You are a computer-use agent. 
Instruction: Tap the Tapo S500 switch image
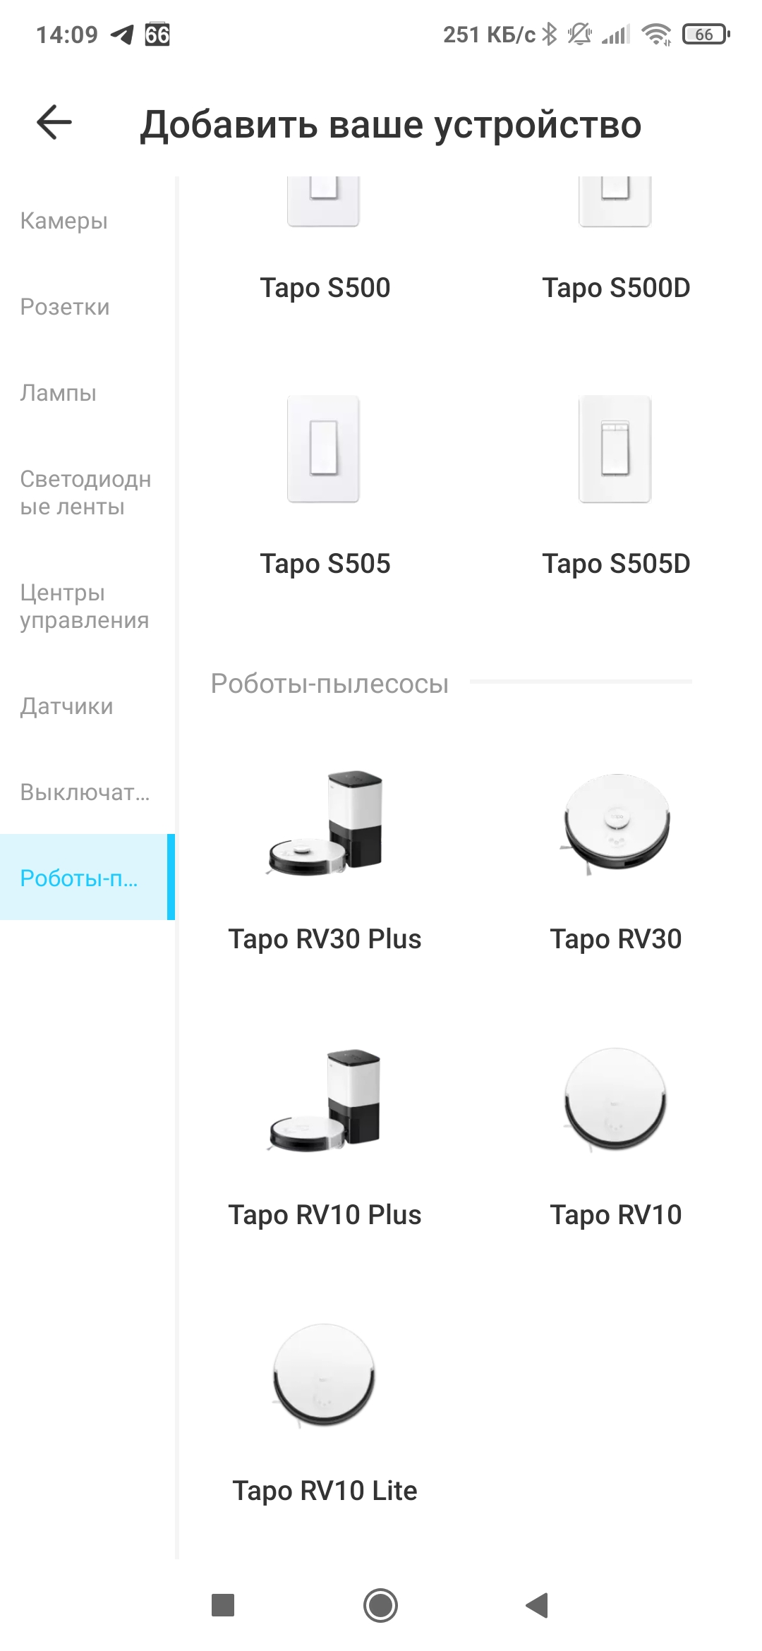pyautogui.click(x=324, y=202)
